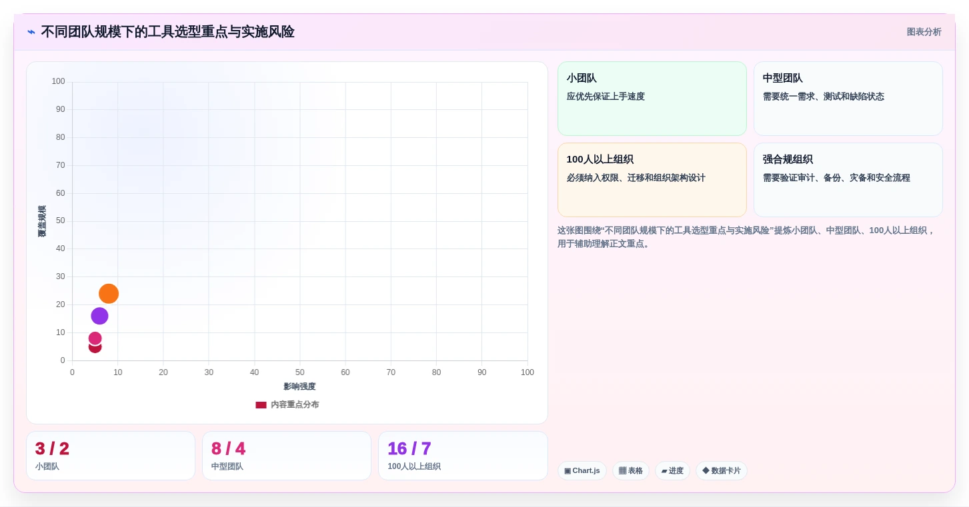Click the 影响强度 x-axis label
Image resolution: width=969 pixels, height=507 pixels.
(299, 386)
